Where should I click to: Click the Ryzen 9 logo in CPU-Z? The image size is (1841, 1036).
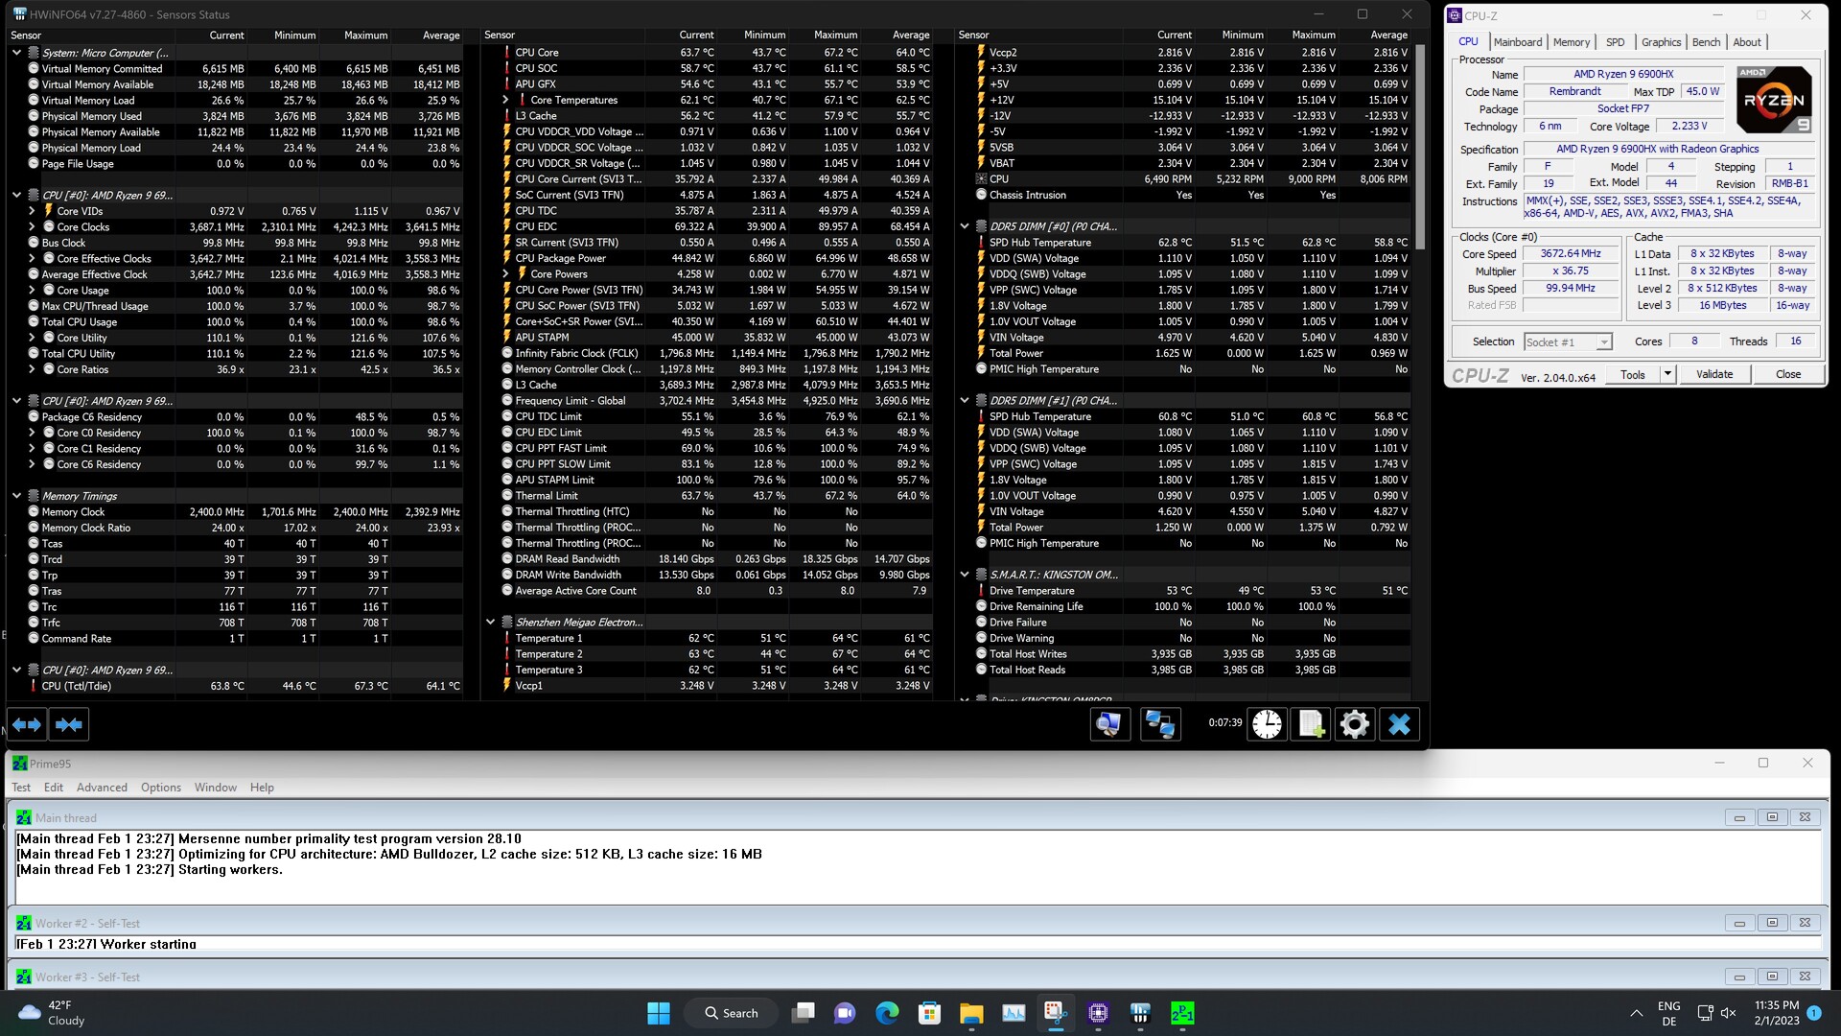click(1774, 100)
